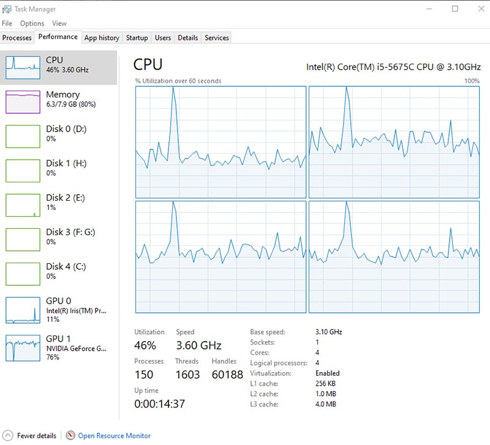Viewport: 490px width, 445px height.
Task: Switch to the Users tab
Action: 163,38
